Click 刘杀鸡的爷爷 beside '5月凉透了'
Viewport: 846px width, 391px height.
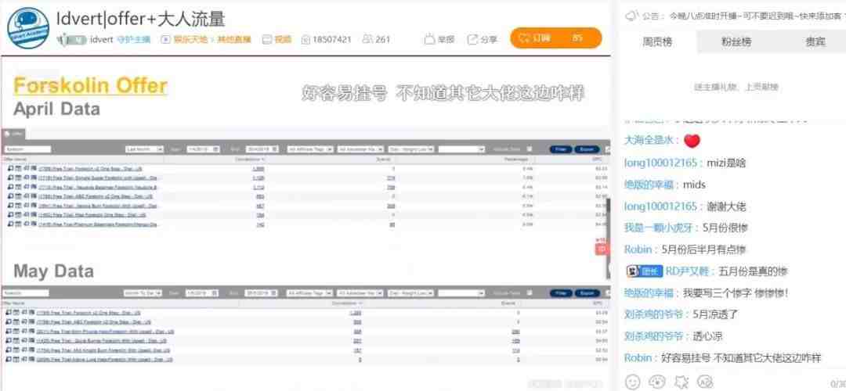pos(653,314)
